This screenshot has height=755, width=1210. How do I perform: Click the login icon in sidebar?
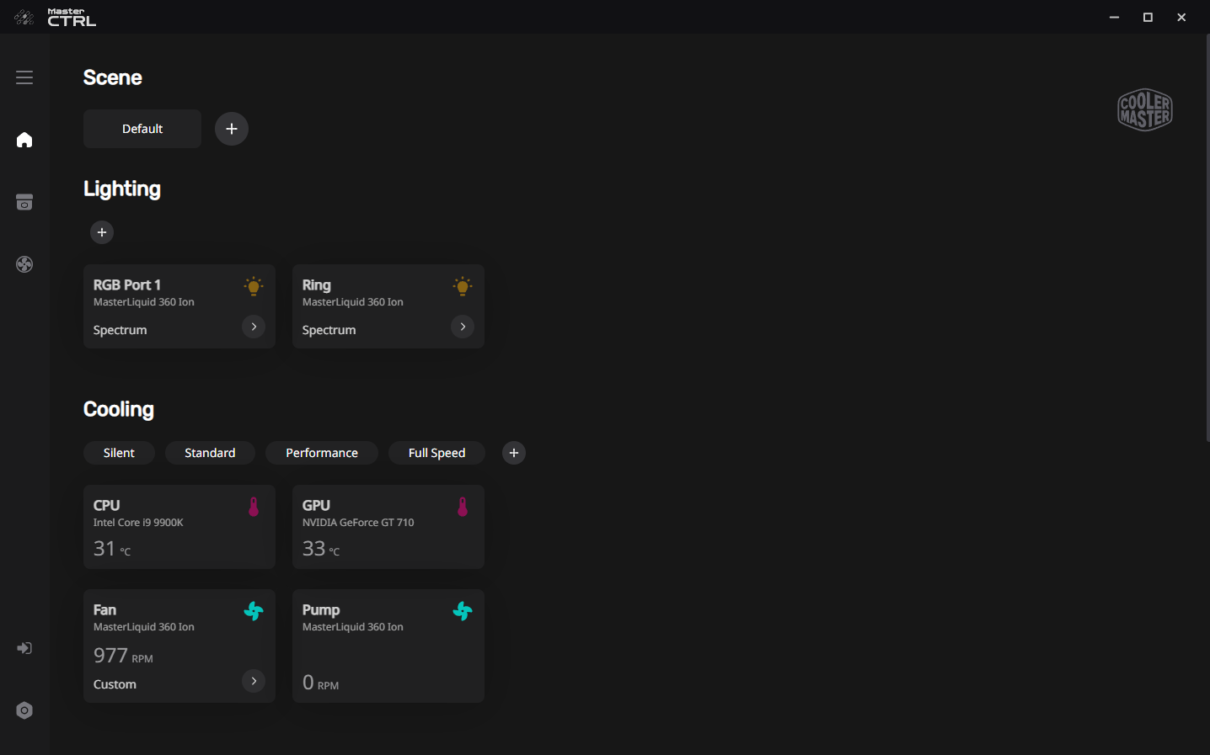(x=24, y=648)
